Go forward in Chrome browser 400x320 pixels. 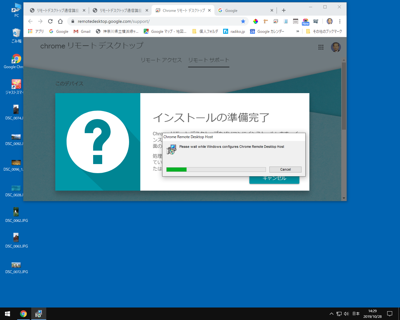[40, 21]
